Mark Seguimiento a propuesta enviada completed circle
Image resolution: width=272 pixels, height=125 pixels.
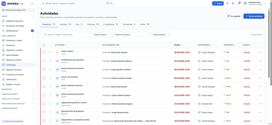point(50,121)
